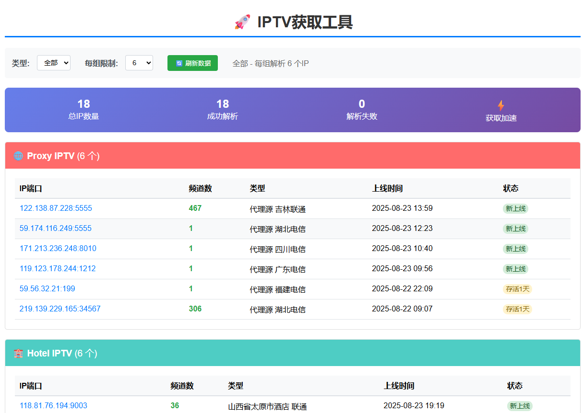
Task: Click the 上线时间 column header in Hotel table
Action: pyautogui.click(x=399, y=386)
